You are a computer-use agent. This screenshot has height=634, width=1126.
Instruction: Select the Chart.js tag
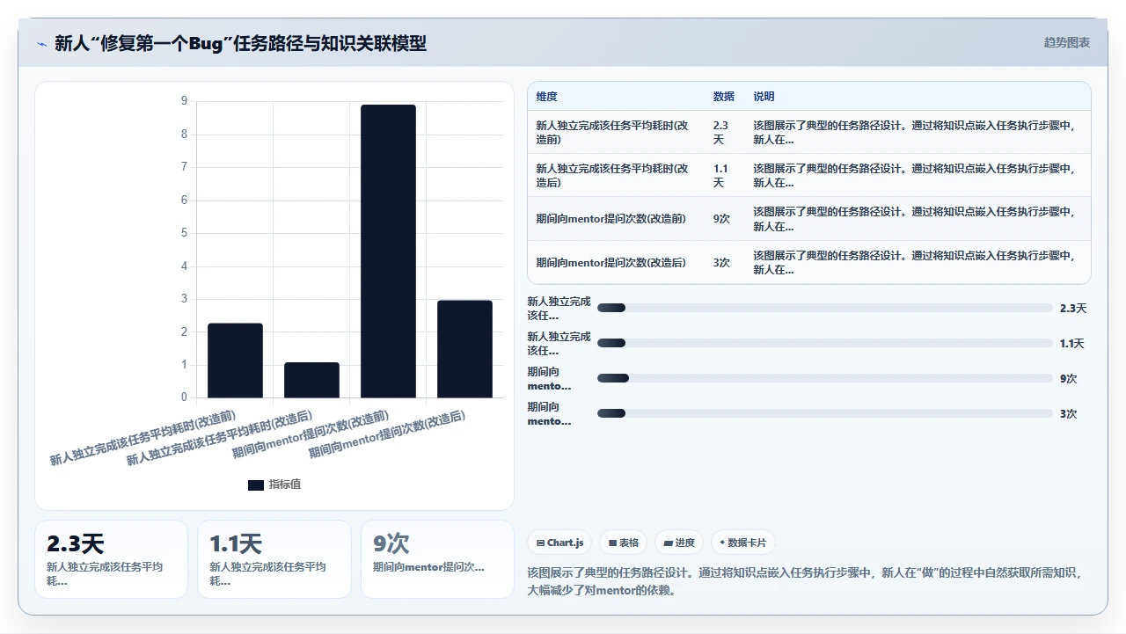(560, 543)
